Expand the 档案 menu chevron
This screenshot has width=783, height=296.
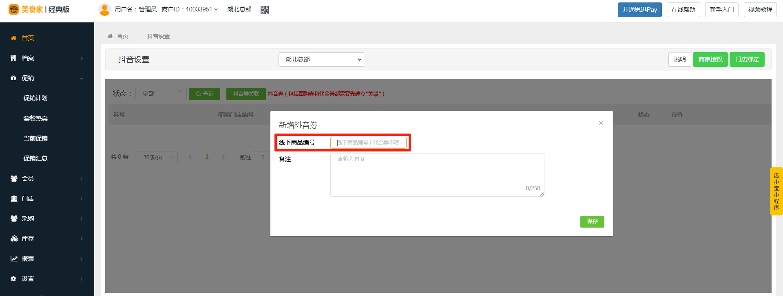click(82, 58)
